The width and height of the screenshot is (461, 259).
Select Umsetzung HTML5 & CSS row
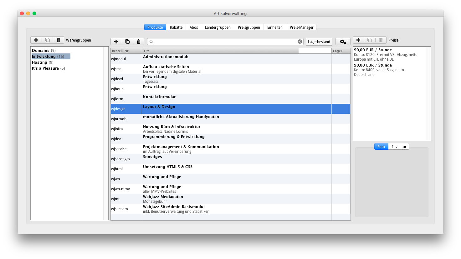(230, 169)
